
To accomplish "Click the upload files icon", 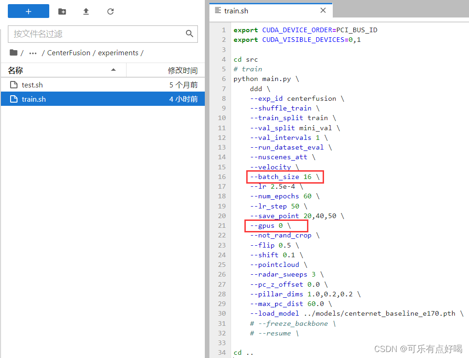I will 86,12.
